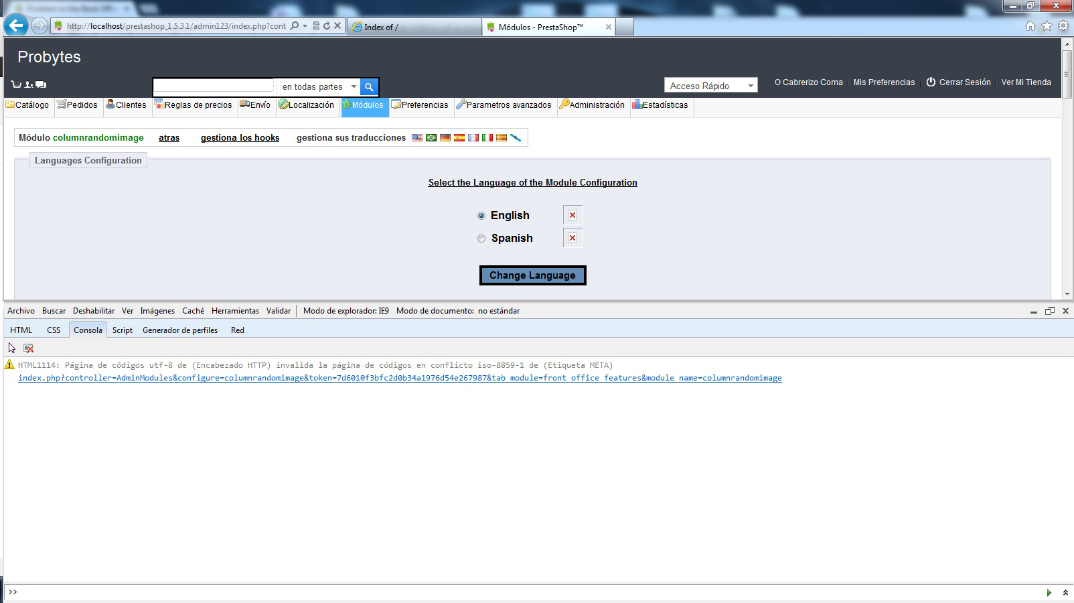This screenshot has width=1074, height=603.
Task: Log out with Cerrar Sesión
Action: coord(958,82)
